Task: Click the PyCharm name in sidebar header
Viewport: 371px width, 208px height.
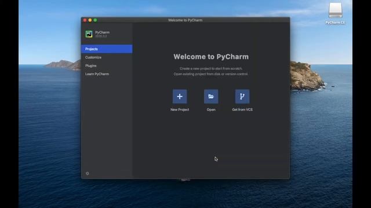Action: (x=102, y=32)
